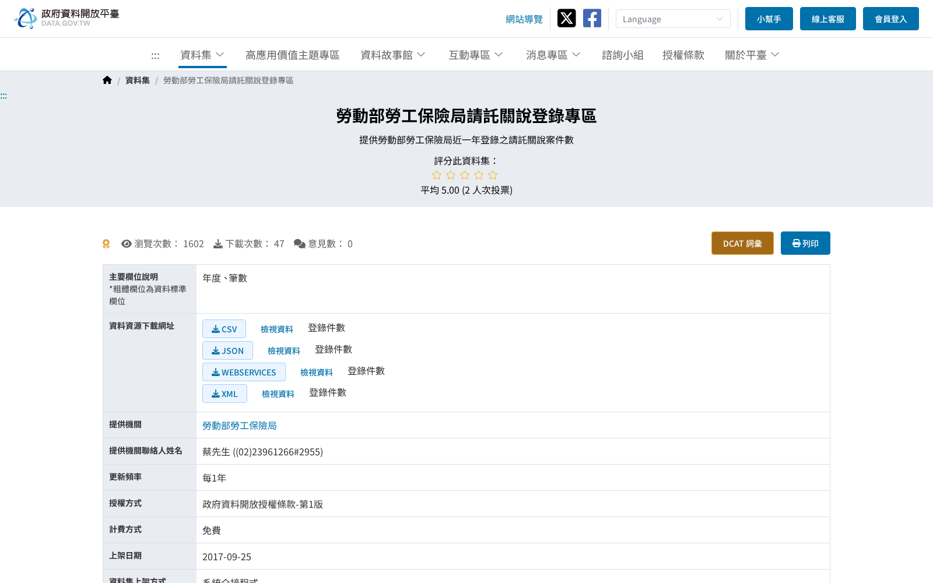This screenshot has height=583, width=933.
Task: Click 資料集 in the breadcrumb
Action: pyautogui.click(x=138, y=80)
